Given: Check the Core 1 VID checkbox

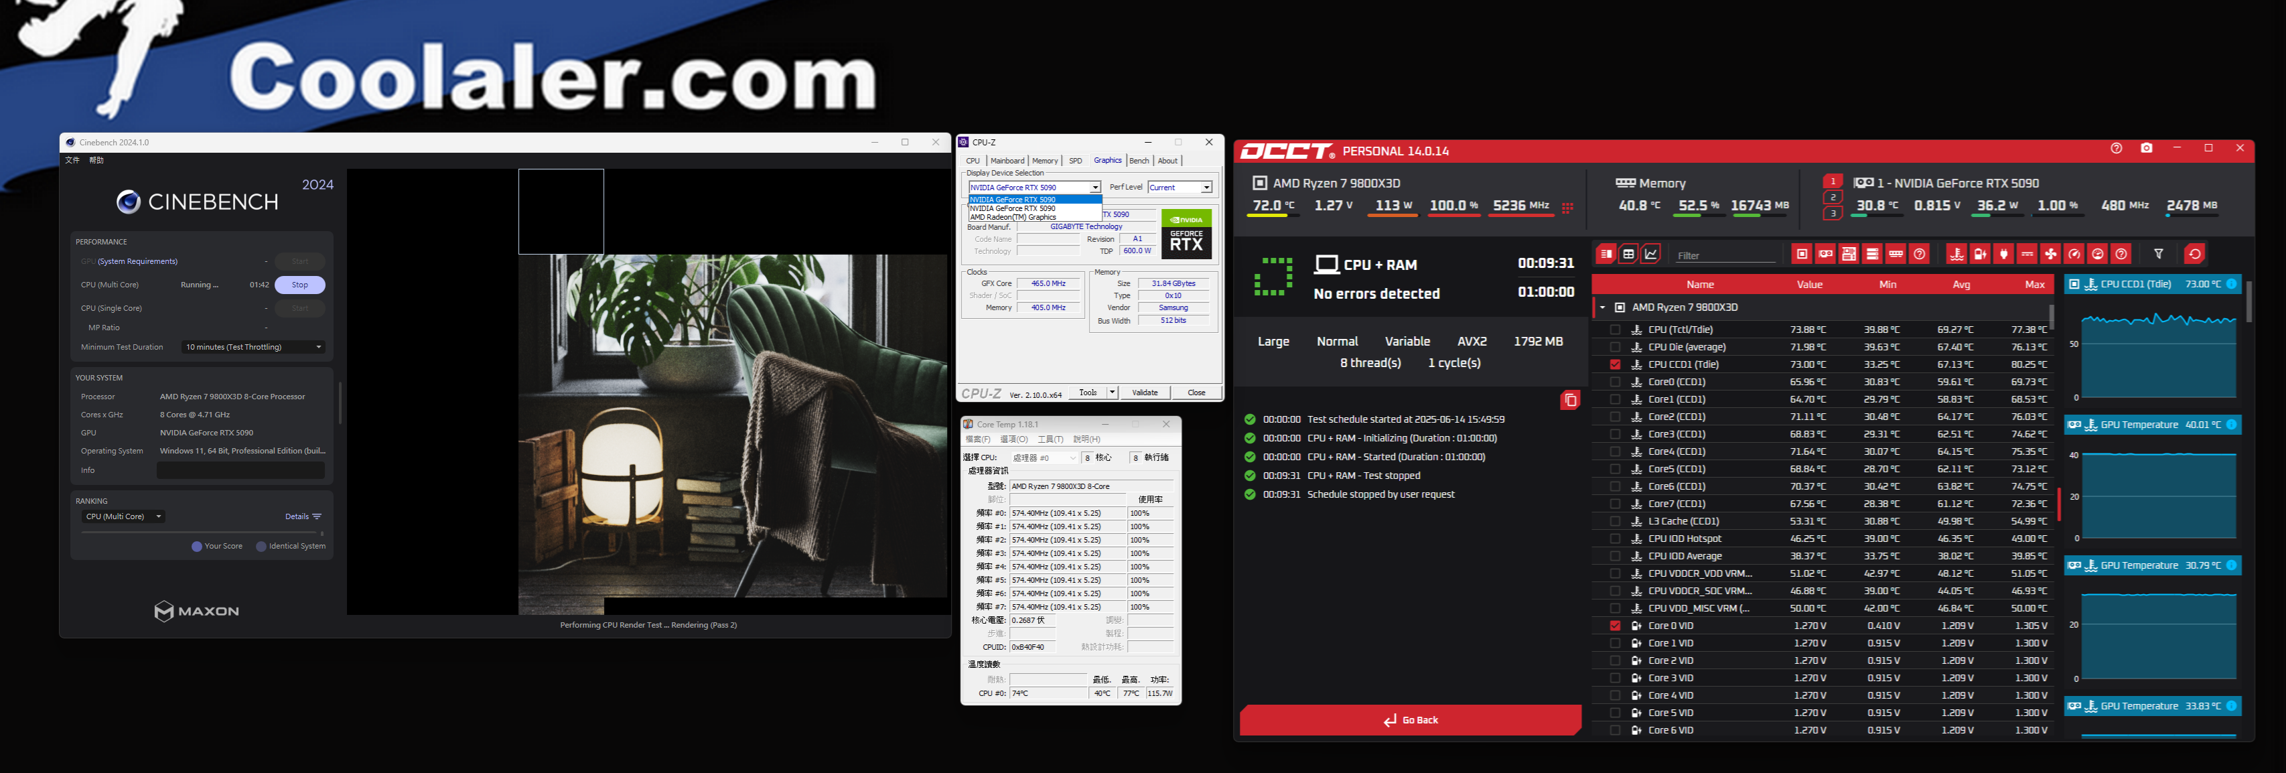Looking at the screenshot, I should [x=1614, y=644].
